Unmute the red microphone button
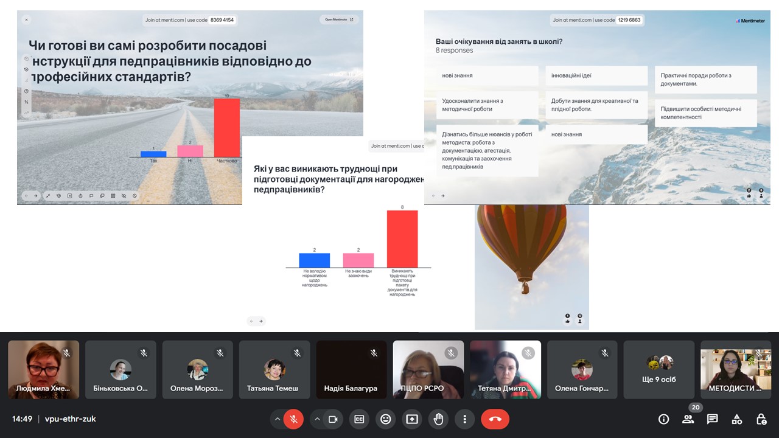The width and height of the screenshot is (779, 438). click(293, 419)
